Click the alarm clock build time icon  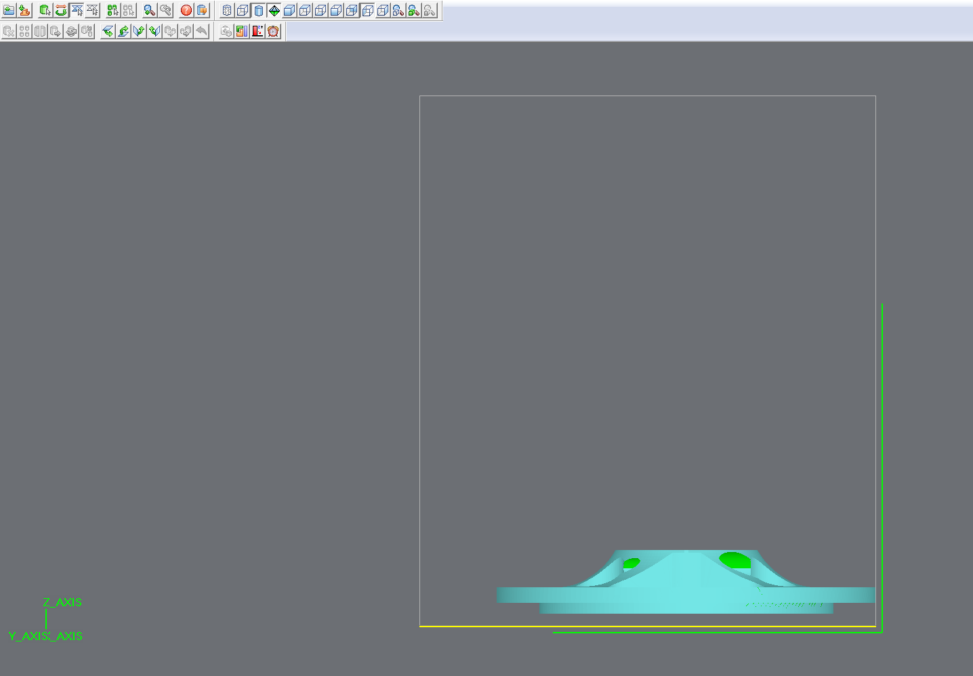point(273,31)
